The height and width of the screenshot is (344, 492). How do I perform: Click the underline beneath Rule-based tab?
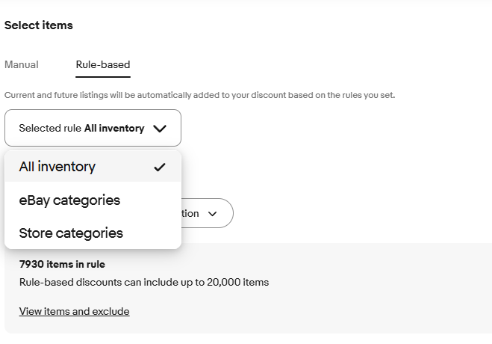point(103,76)
